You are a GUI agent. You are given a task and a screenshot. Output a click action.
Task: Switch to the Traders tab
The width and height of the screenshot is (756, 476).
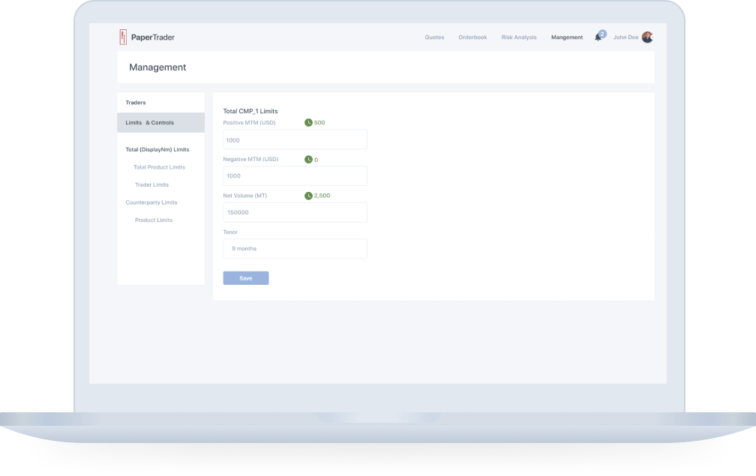point(161,103)
